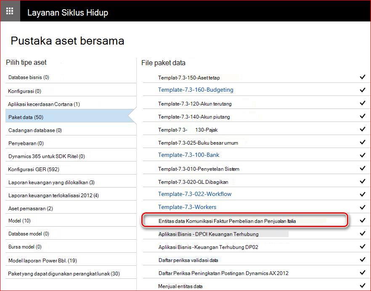Click checkmark beside Templat-7.3-150-Aset tetap
The image size is (371, 291).
[363, 77]
